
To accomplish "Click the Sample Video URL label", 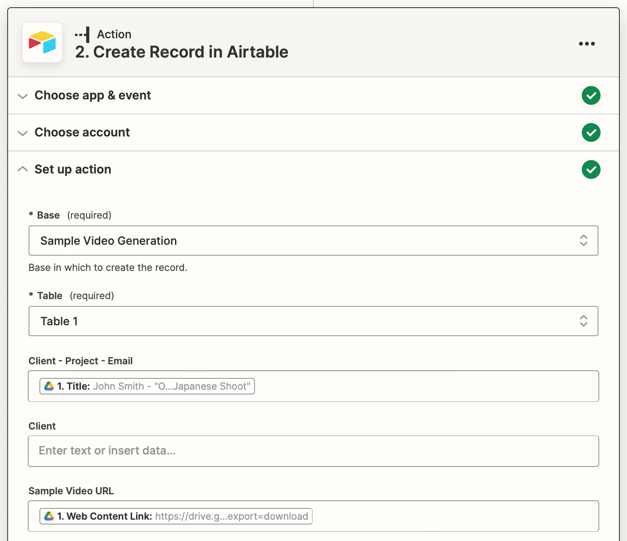I will 71,491.
